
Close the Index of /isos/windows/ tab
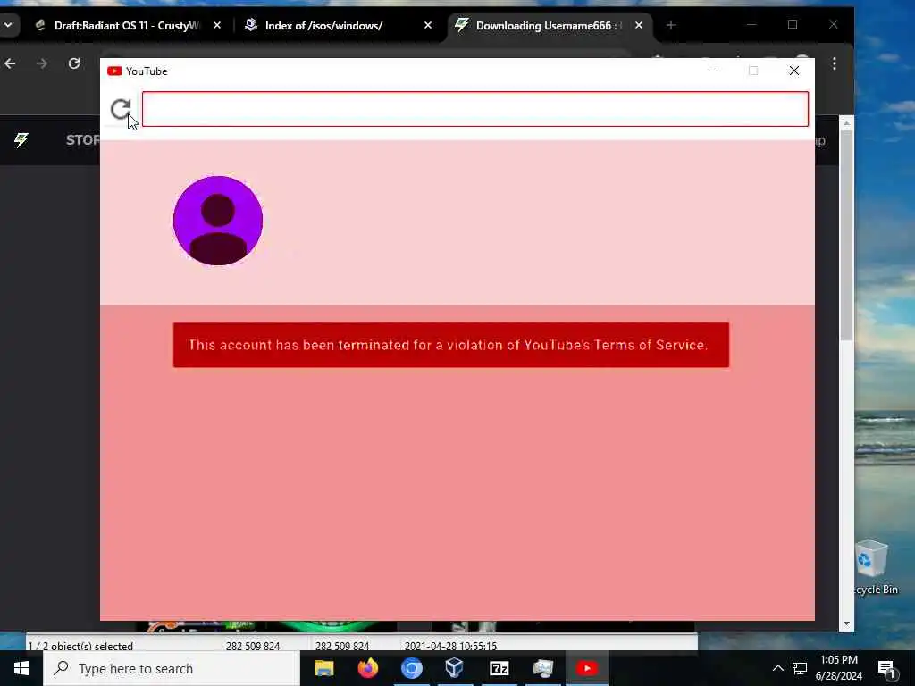[428, 26]
